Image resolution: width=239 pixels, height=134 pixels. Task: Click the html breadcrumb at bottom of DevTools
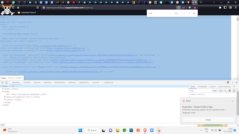(3, 125)
